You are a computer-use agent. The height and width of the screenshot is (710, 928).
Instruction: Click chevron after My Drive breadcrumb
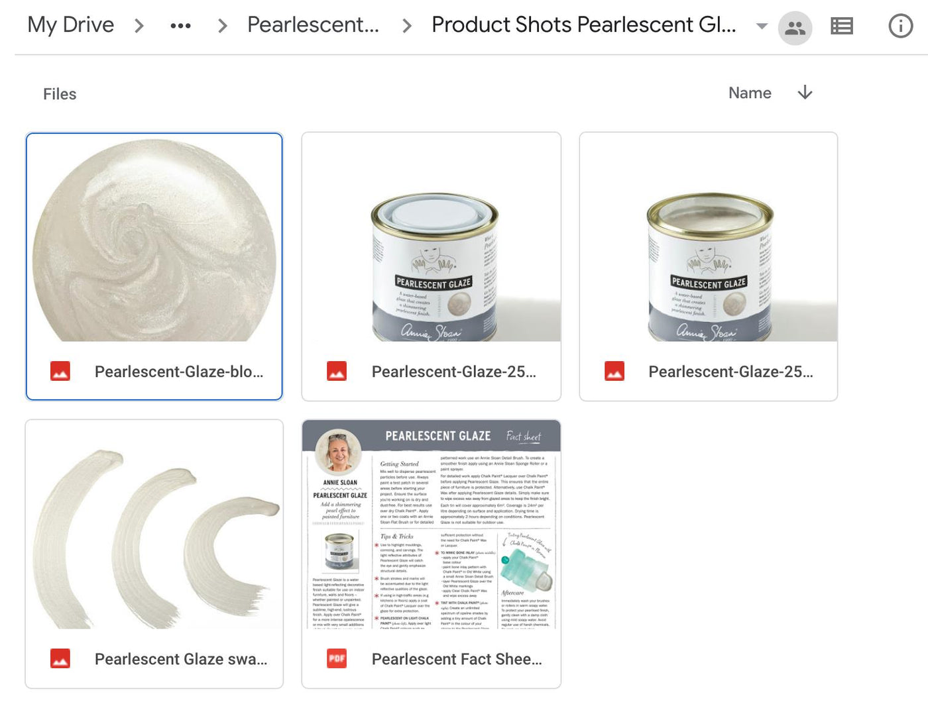139,26
